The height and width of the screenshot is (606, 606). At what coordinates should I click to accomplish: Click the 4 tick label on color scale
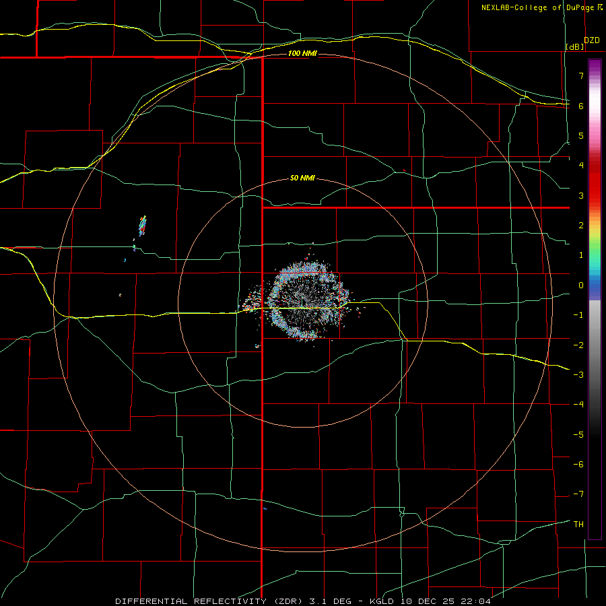(x=581, y=166)
